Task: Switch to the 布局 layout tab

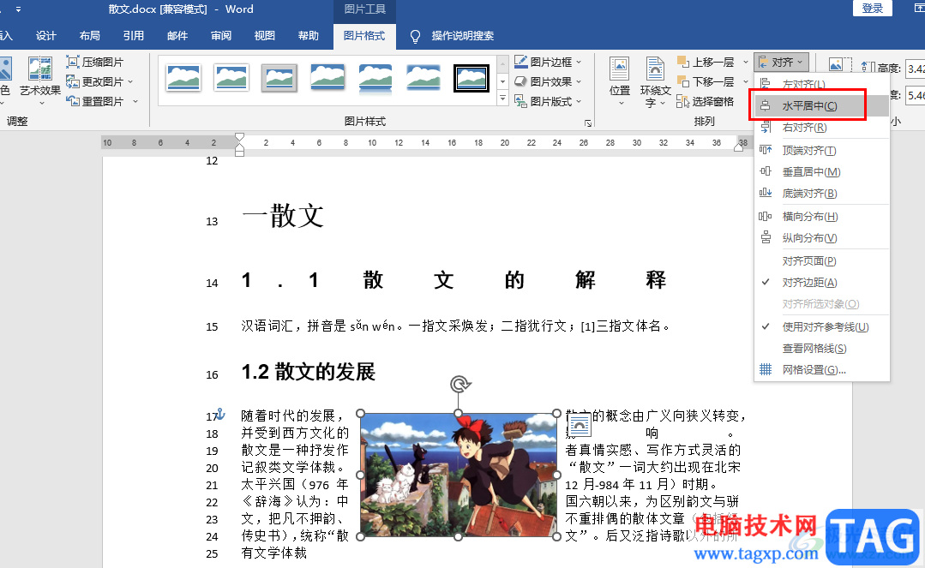Action: pyautogui.click(x=90, y=36)
